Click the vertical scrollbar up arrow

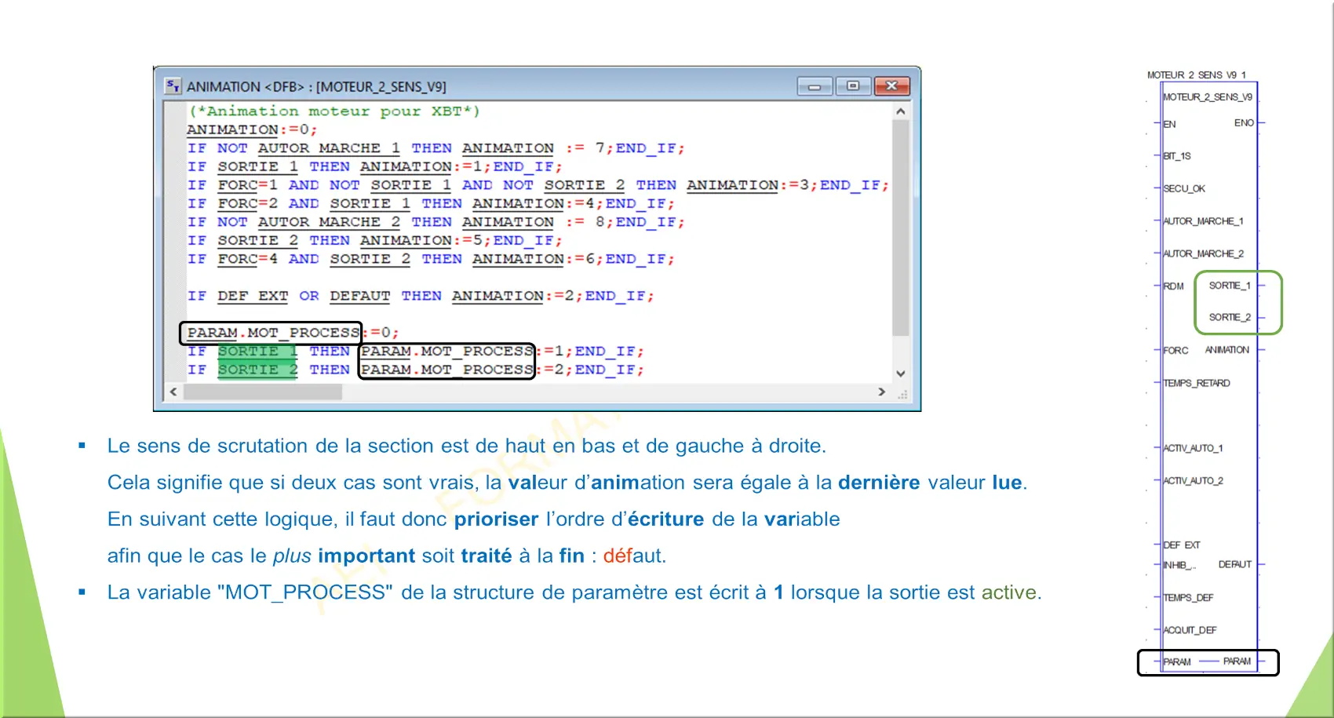coord(901,111)
